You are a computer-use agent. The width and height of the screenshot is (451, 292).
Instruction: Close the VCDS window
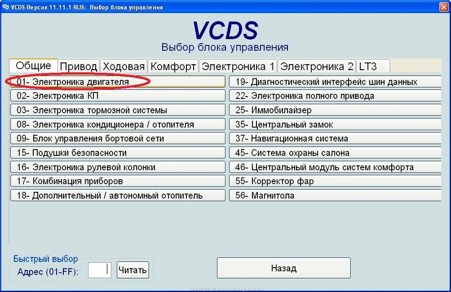click(x=444, y=7)
